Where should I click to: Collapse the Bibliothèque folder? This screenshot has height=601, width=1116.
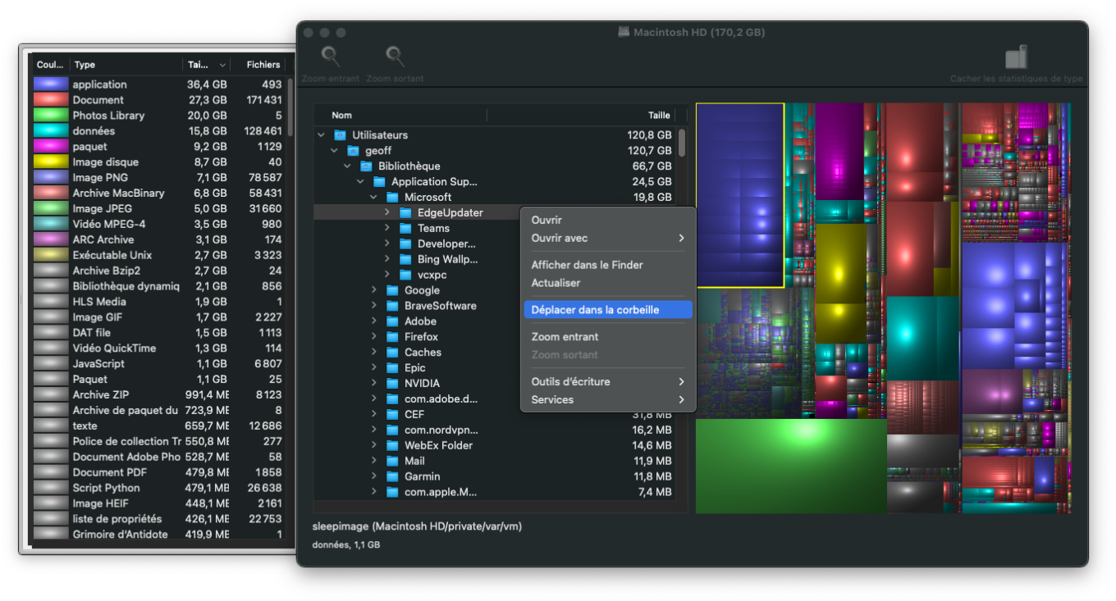pyautogui.click(x=347, y=166)
